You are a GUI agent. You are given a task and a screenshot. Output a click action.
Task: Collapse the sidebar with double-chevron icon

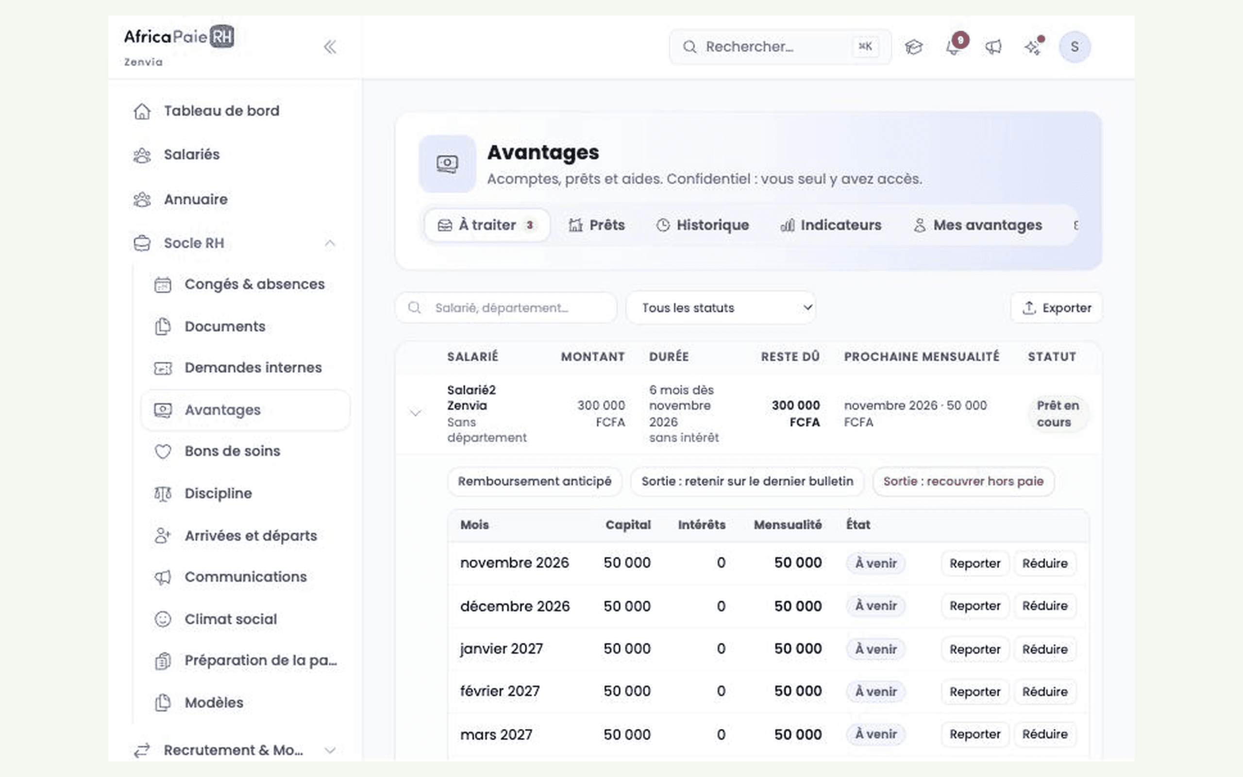(330, 47)
